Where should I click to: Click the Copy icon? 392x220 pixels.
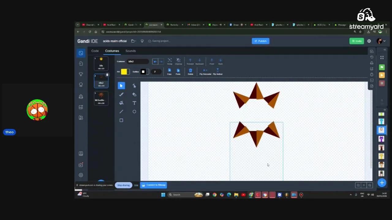pyautogui.click(x=169, y=72)
